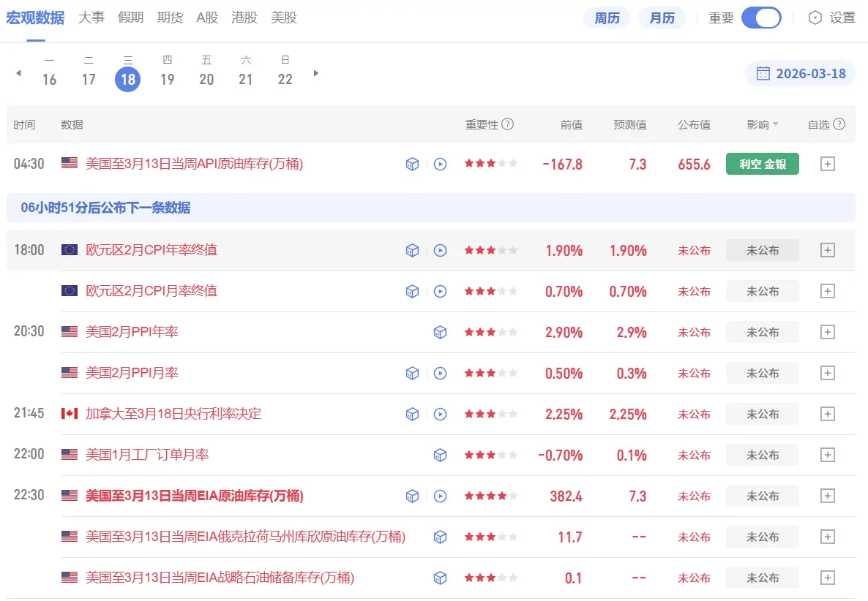Open cube icon for 俄克拉荷马州库欣原油库存

click(x=440, y=537)
